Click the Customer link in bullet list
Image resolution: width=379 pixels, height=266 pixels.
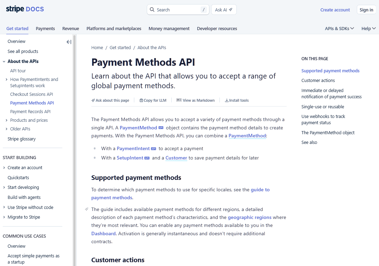pyautogui.click(x=176, y=158)
